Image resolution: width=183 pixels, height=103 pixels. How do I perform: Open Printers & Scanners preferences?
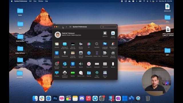pyautogui.click(x=65, y=74)
